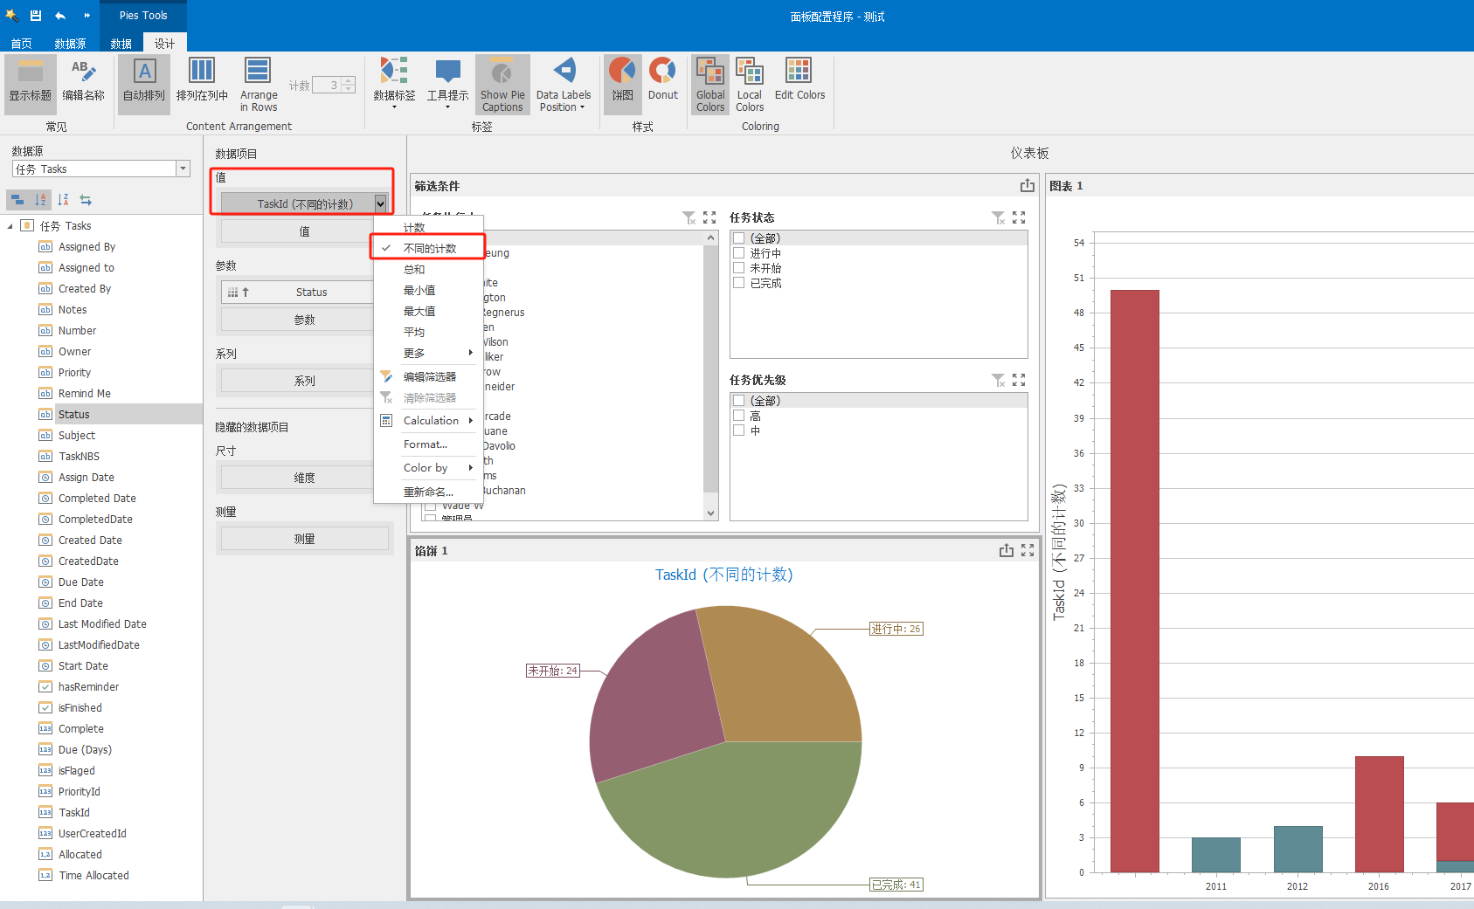Screen dimensions: 1474x909
Task: Open Data Labels Position menu
Action: point(564,83)
